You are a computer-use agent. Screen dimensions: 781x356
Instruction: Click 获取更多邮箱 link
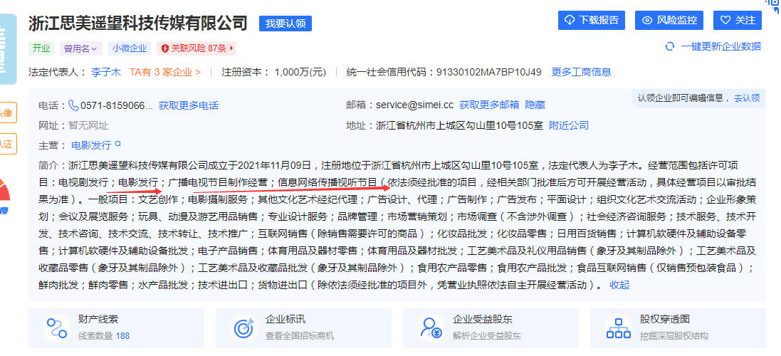point(489,105)
